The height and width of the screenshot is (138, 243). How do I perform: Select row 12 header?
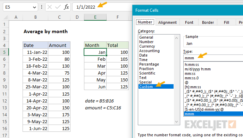click(4, 101)
